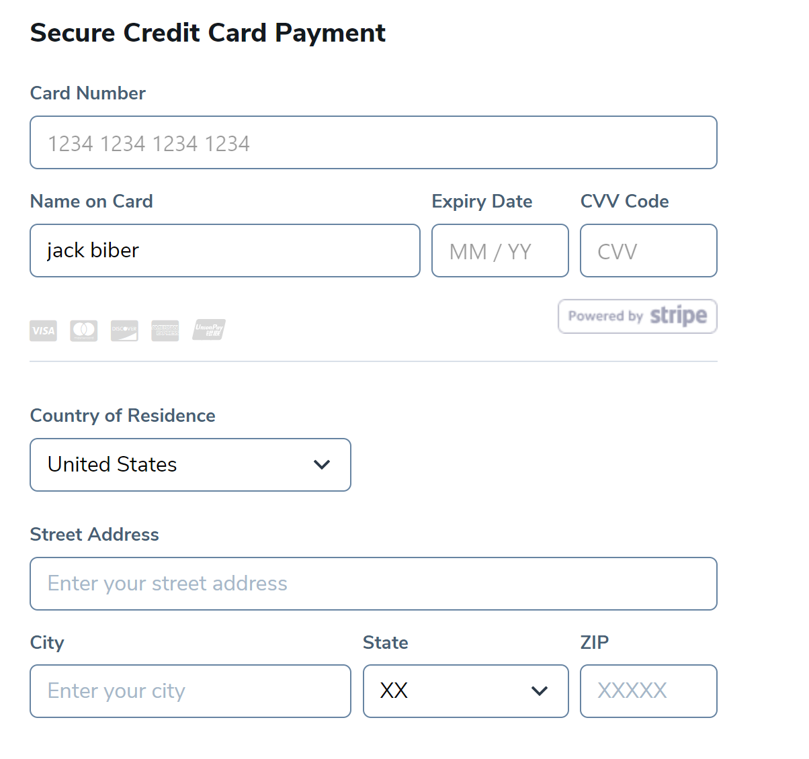Open the Powered by Stripe badge

pos(637,316)
